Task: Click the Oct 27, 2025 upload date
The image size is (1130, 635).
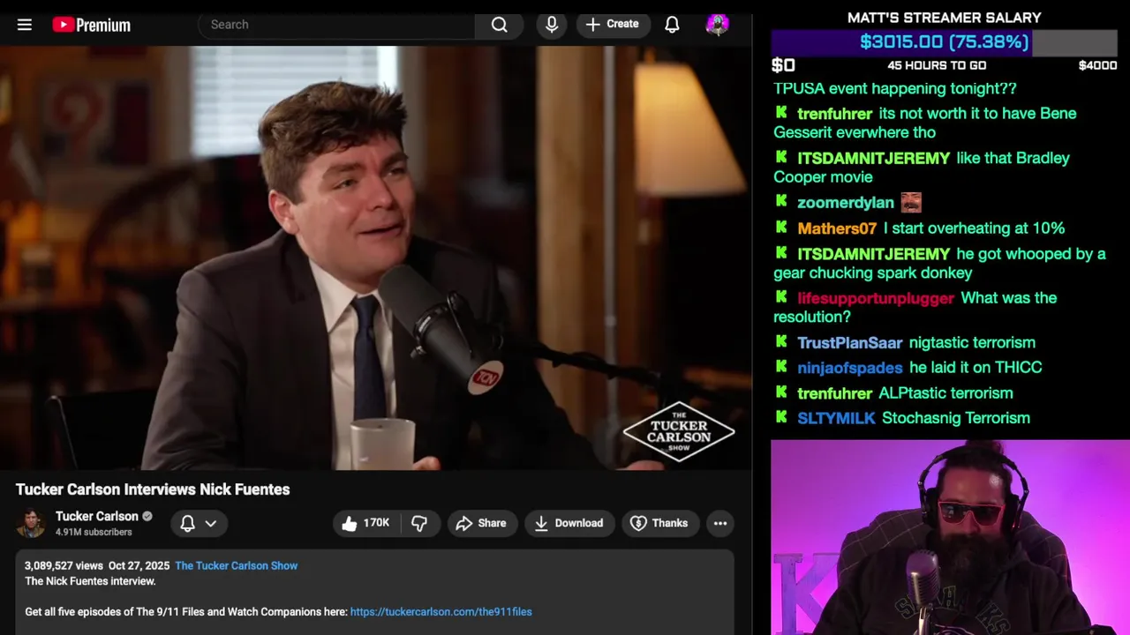Action: coord(139,565)
